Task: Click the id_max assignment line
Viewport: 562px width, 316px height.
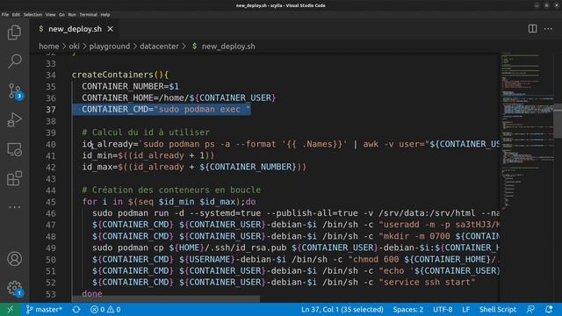Action: (x=194, y=167)
